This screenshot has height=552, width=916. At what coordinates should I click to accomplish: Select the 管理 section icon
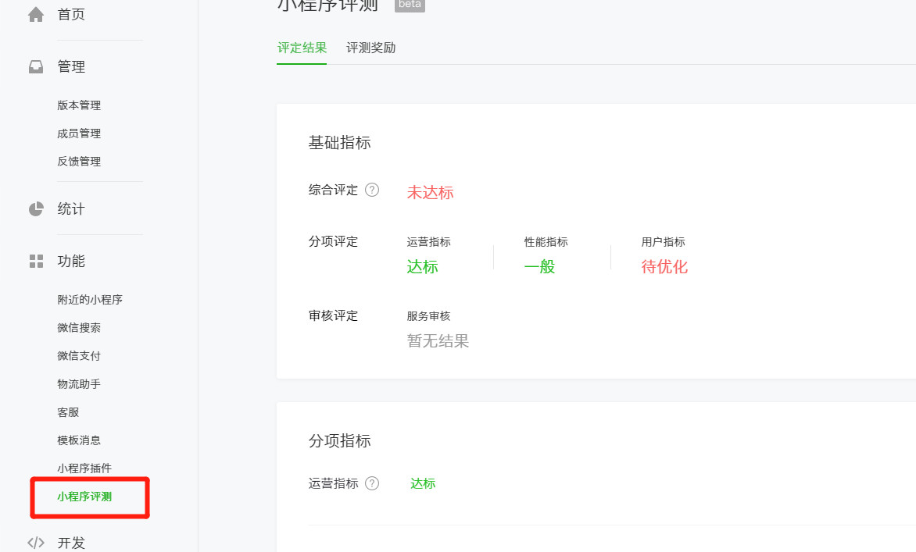pos(35,66)
